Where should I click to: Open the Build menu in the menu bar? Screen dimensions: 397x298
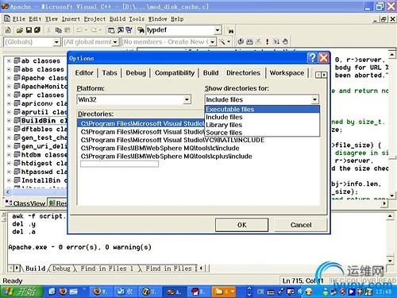(x=118, y=19)
